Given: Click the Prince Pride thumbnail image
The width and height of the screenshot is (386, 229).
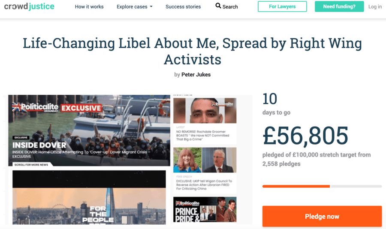Looking at the screenshot, I should coord(205,210).
